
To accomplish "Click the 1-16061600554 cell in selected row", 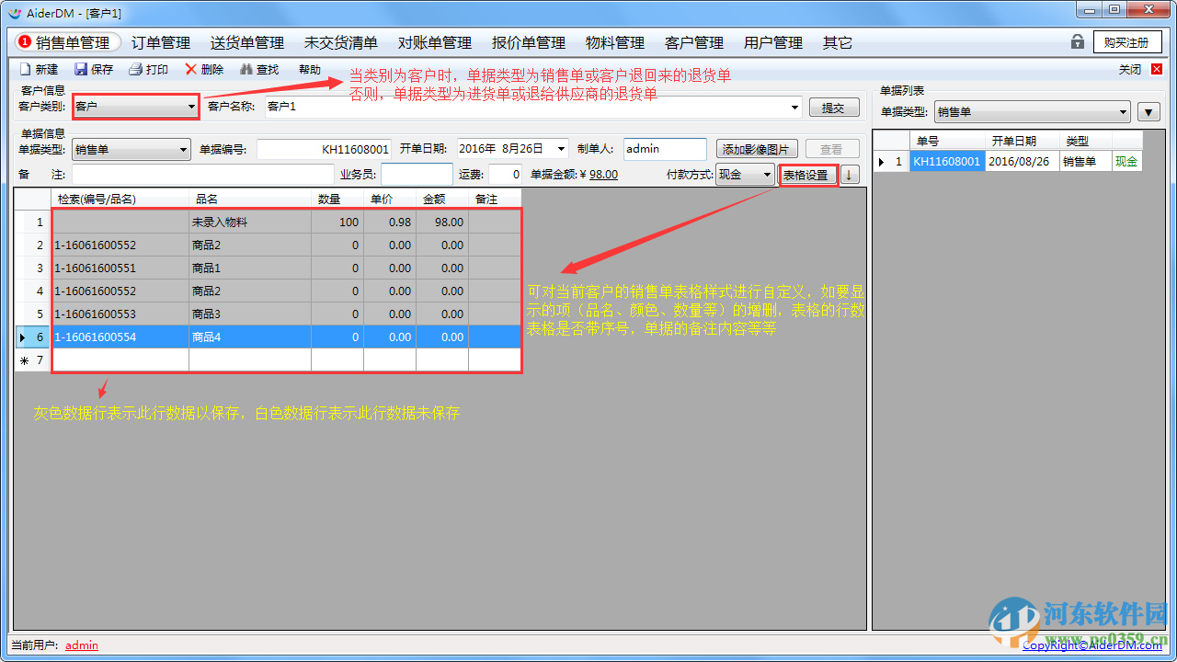I will coord(120,337).
